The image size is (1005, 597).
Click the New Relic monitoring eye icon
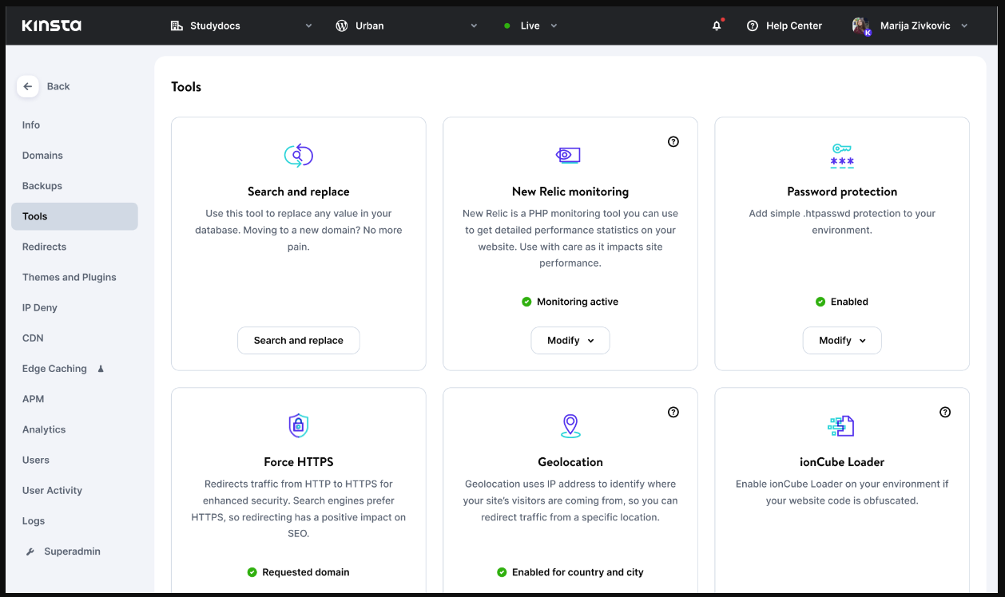pyautogui.click(x=570, y=155)
